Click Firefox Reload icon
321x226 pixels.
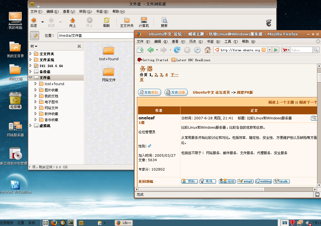click(177, 50)
